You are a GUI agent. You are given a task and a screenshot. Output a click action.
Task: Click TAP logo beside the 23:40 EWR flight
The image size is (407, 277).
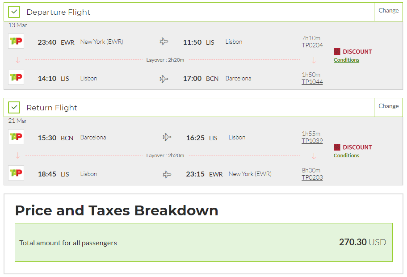16,42
